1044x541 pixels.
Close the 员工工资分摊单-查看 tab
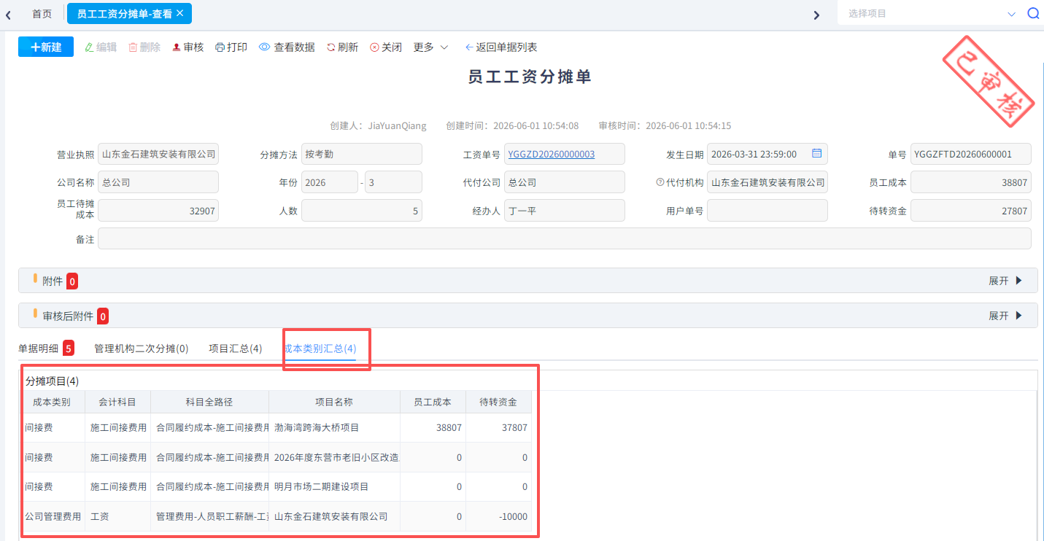[180, 13]
